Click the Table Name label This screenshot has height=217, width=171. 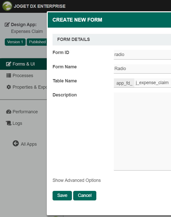[x=65, y=81]
